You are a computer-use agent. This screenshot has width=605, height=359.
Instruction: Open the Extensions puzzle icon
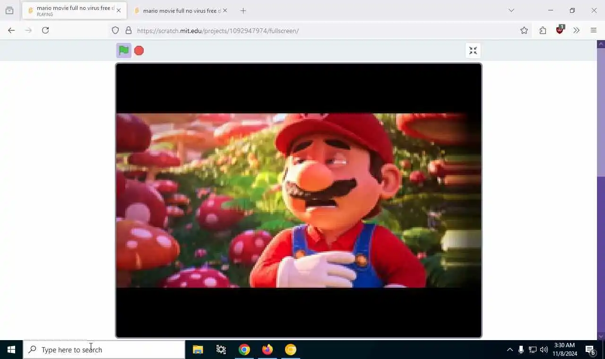543,30
